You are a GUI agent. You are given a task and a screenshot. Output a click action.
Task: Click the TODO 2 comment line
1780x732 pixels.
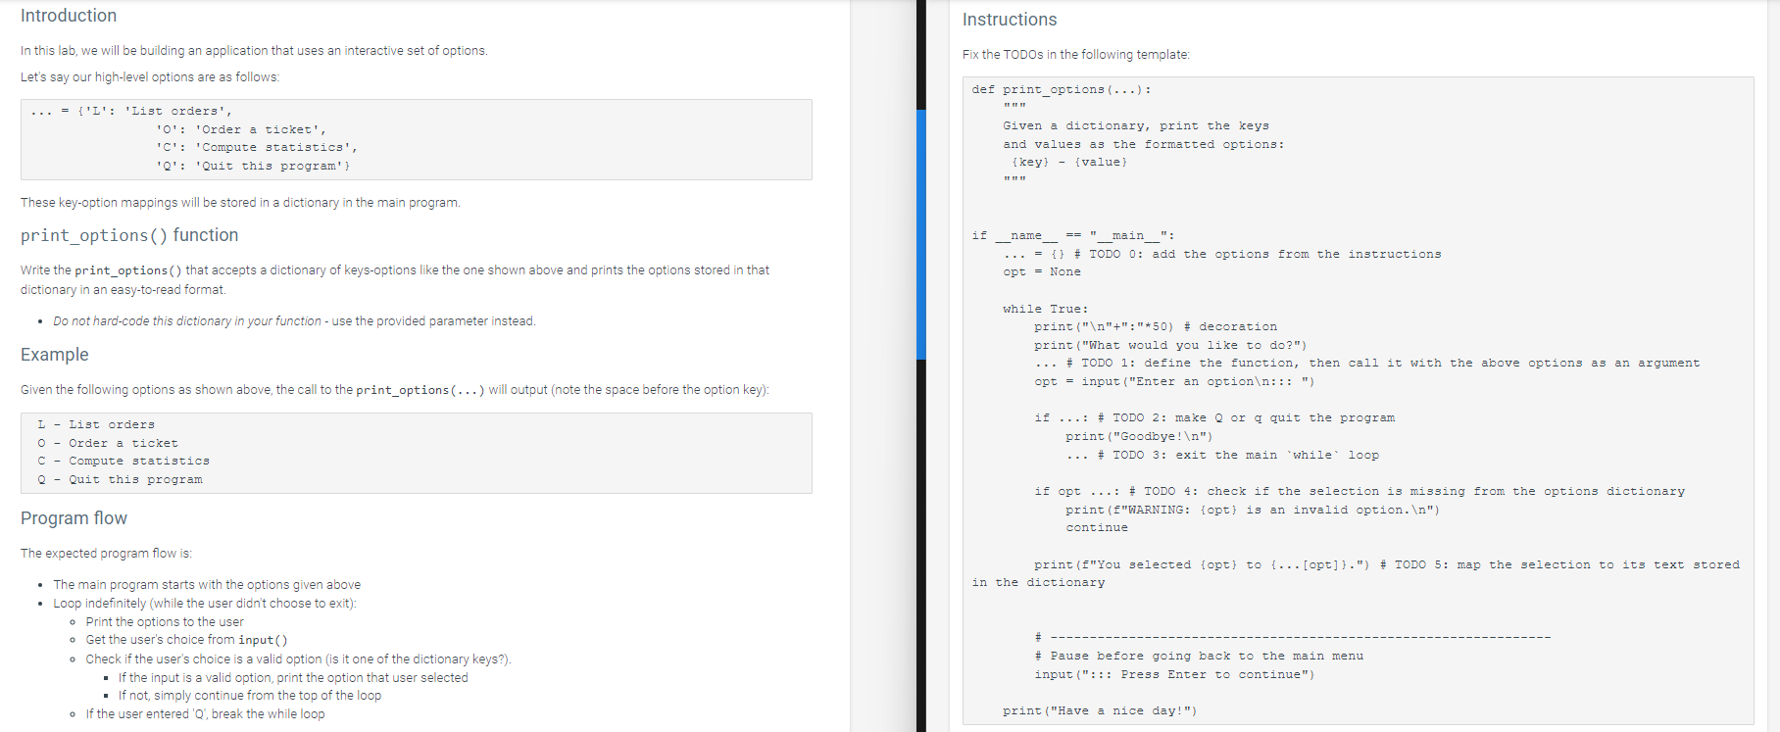click(x=1214, y=417)
